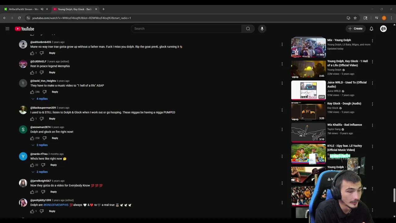
Task: Open the KYLE iSpy video thumbnail
Action: point(308,153)
